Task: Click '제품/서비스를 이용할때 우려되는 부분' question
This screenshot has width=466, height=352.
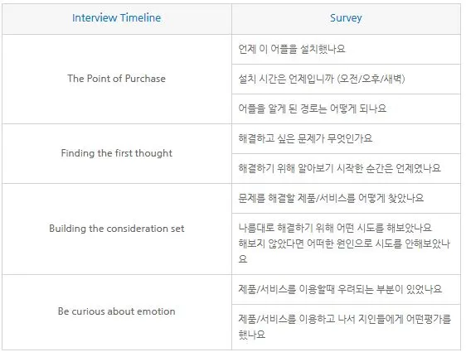Action: pos(340,289)
